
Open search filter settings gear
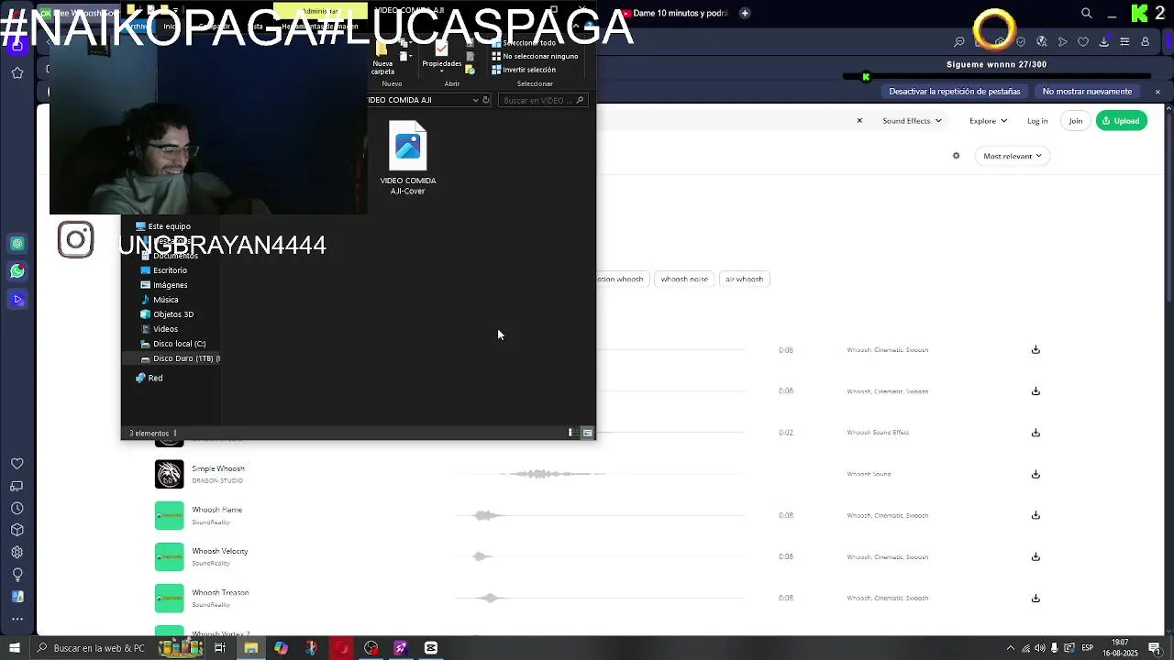coord(956,156)
